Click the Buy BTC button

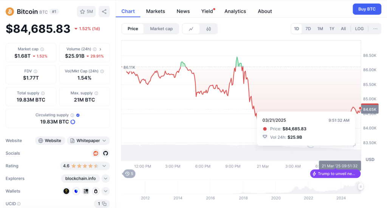pyautogui.click(x=367, y=9)
